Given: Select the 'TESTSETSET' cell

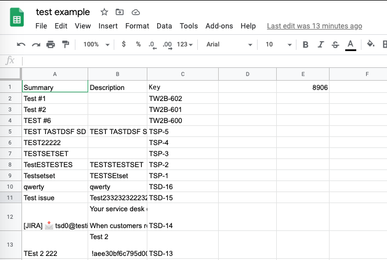Looking at the screenshot, I should coord(55,153).
